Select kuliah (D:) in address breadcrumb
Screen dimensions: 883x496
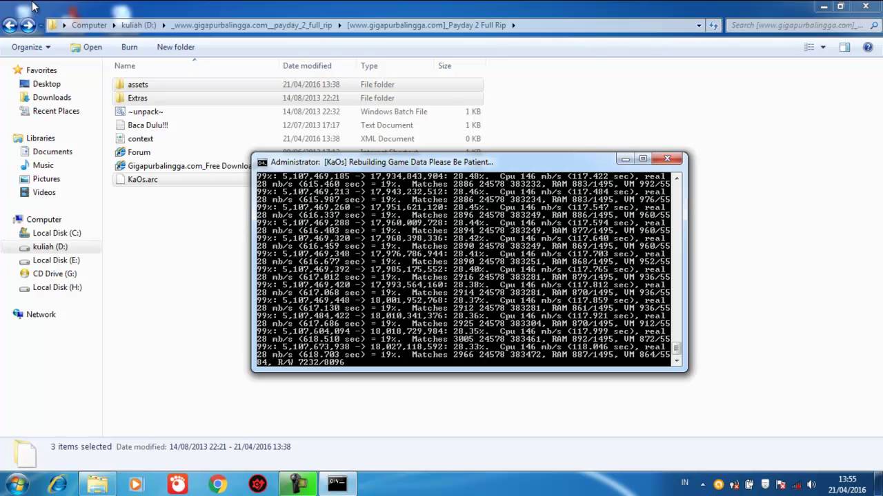tap(139, 25)
